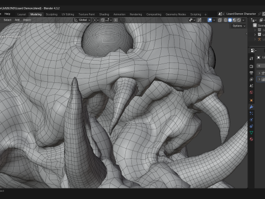The height and width of the screenshot is (199, 265).
Task: Open the object visibility selectability dropdown
Action: point(192,20)
